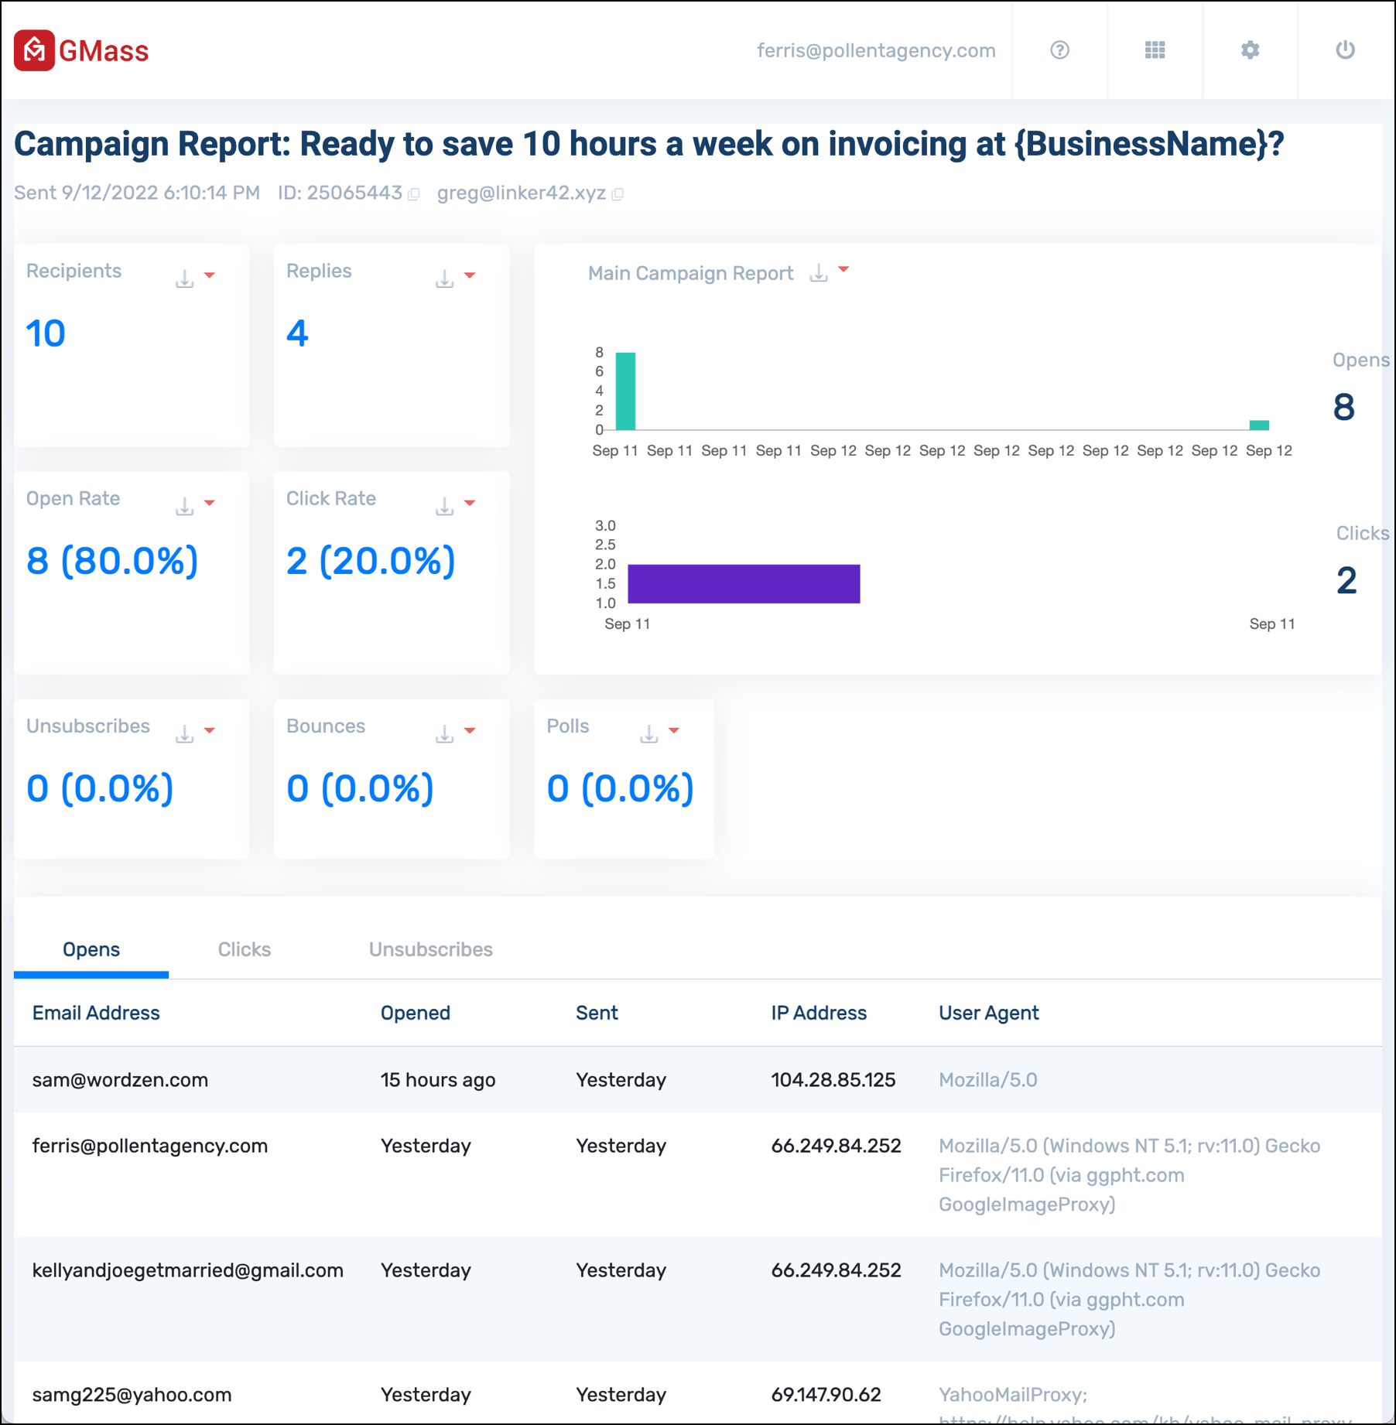
Task: Click the User Agent column header
Action: point(989,1013)
